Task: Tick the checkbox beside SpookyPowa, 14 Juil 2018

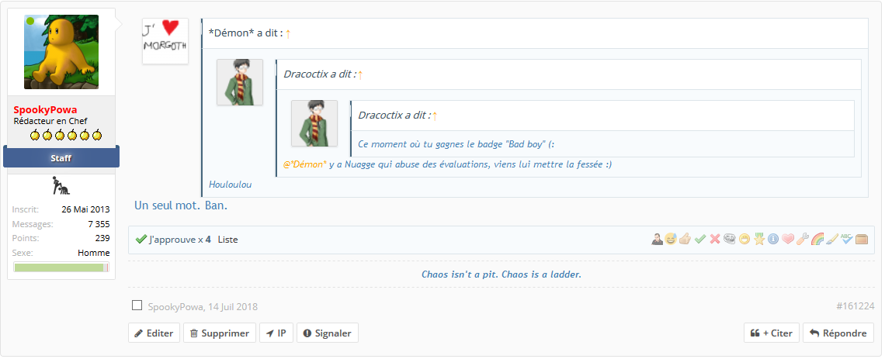Action: (137, 305)
